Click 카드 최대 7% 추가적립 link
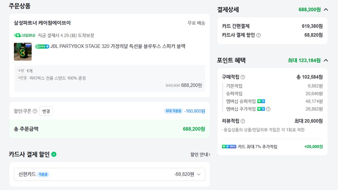The width and height of the screenshot is (338, 190). [x=258, y=146]
